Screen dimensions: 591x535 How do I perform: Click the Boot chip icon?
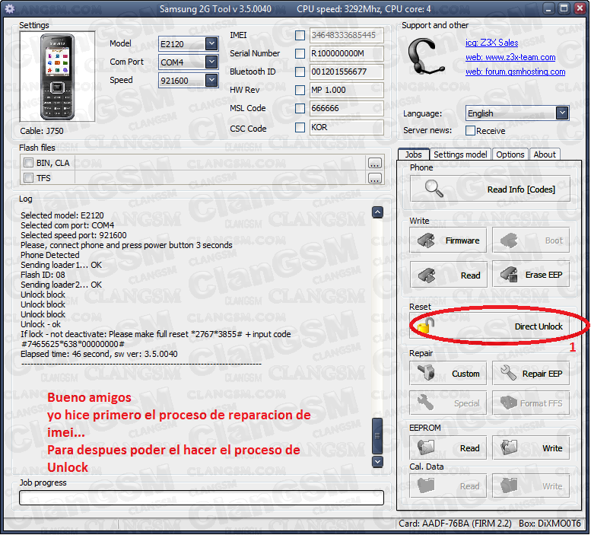click(509, 240)
